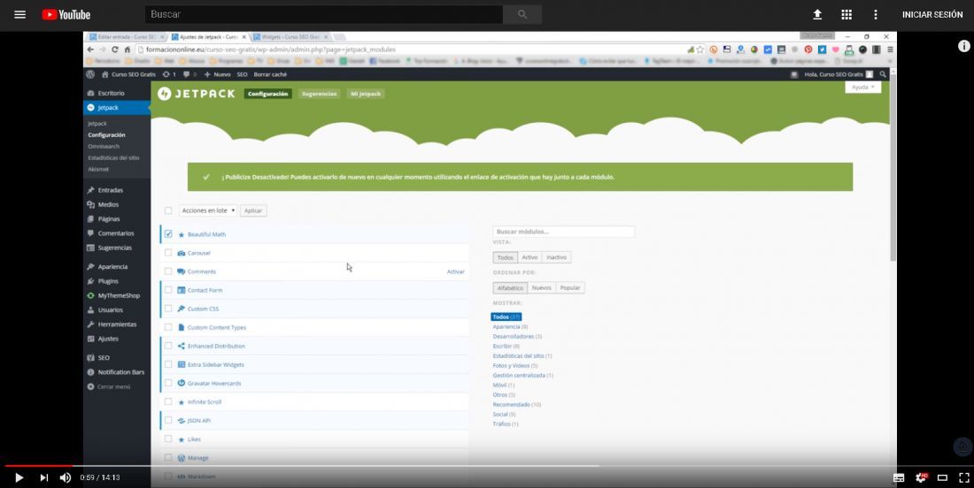
Task: Click the Pinterest extension icon
Action: click(x=808, y=50)
